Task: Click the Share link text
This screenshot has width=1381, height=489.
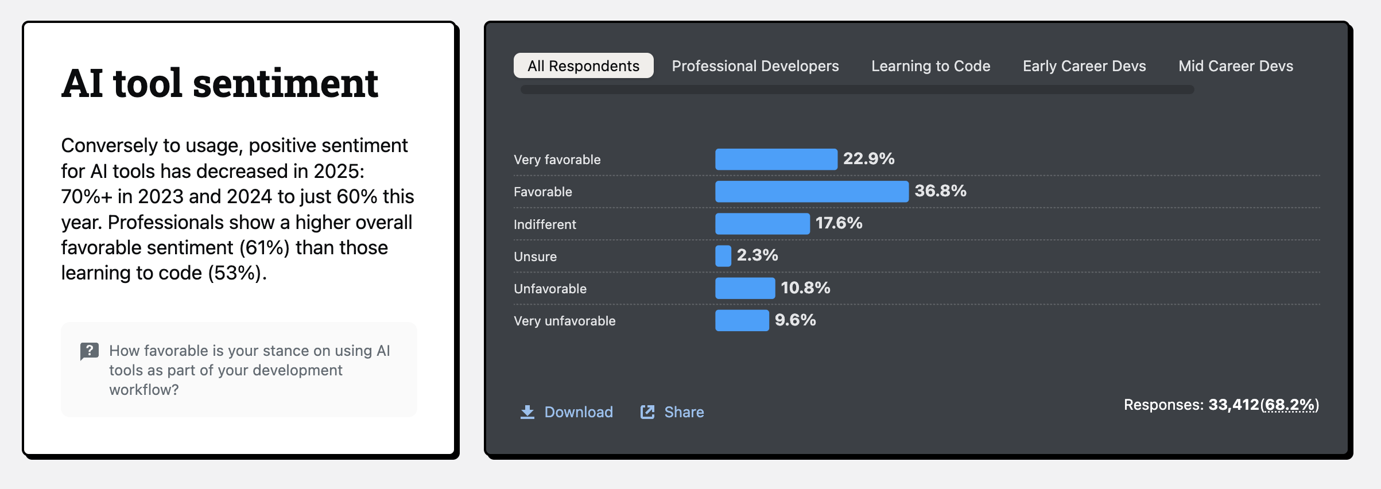Action: click(x=684, y=412)
